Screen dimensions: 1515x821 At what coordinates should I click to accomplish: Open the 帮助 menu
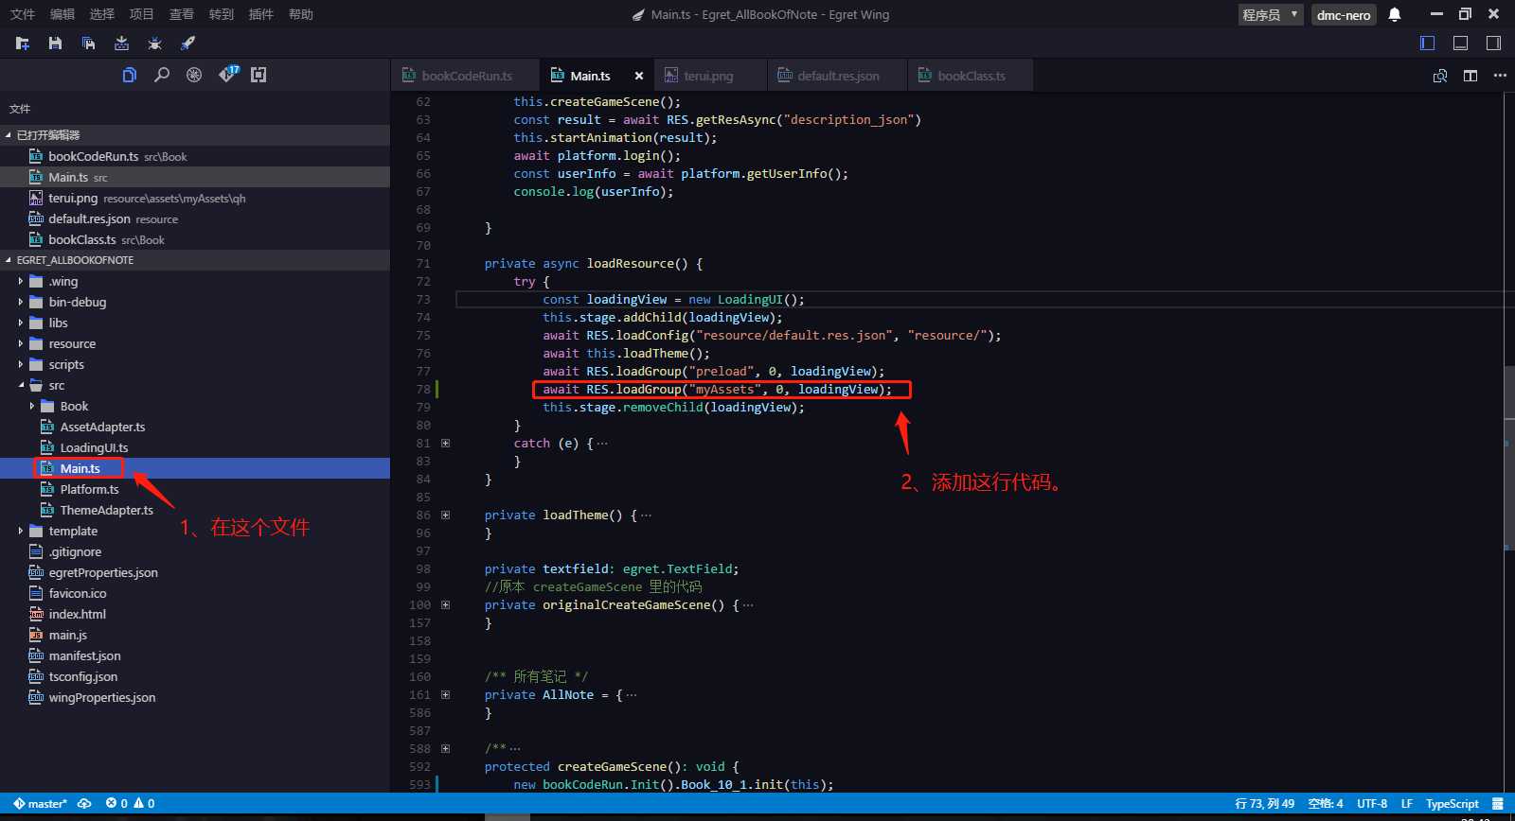[x=301, y=14]
